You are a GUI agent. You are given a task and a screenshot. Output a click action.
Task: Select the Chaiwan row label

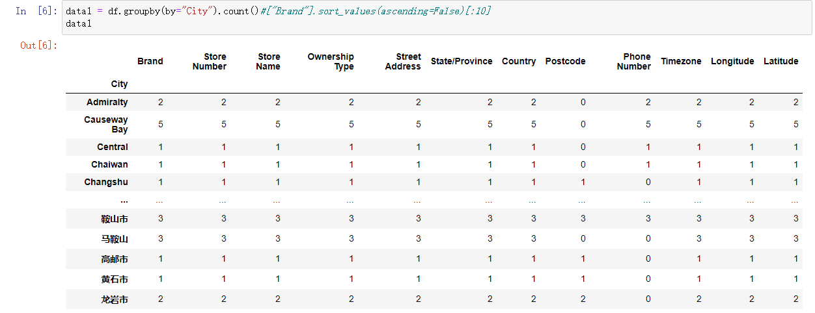click(x=110, y=164)
